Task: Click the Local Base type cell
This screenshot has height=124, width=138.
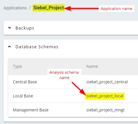Action: point(23,96)
